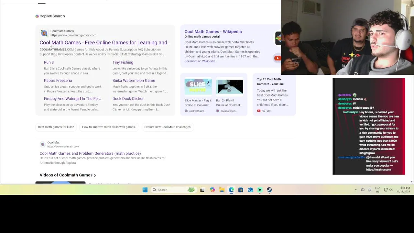Screen dimensions: 414x233
Task: Click the quinobrev username in chat
Action: (x=344, y=95)
